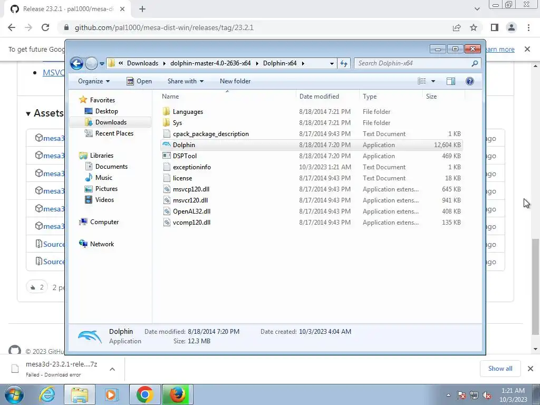Viewport: 540px width, 405px height.
Task: Click Chrome back navigation arrow
Action: [x=12, y=27]
